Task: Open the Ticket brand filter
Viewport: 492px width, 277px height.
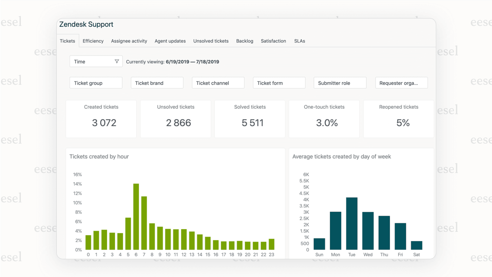Action: pyautogui.click(x=157, y=83)
